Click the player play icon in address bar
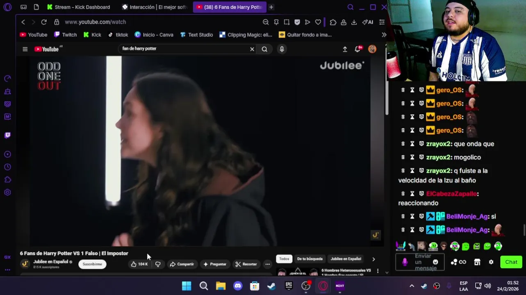 coord(307,22)
